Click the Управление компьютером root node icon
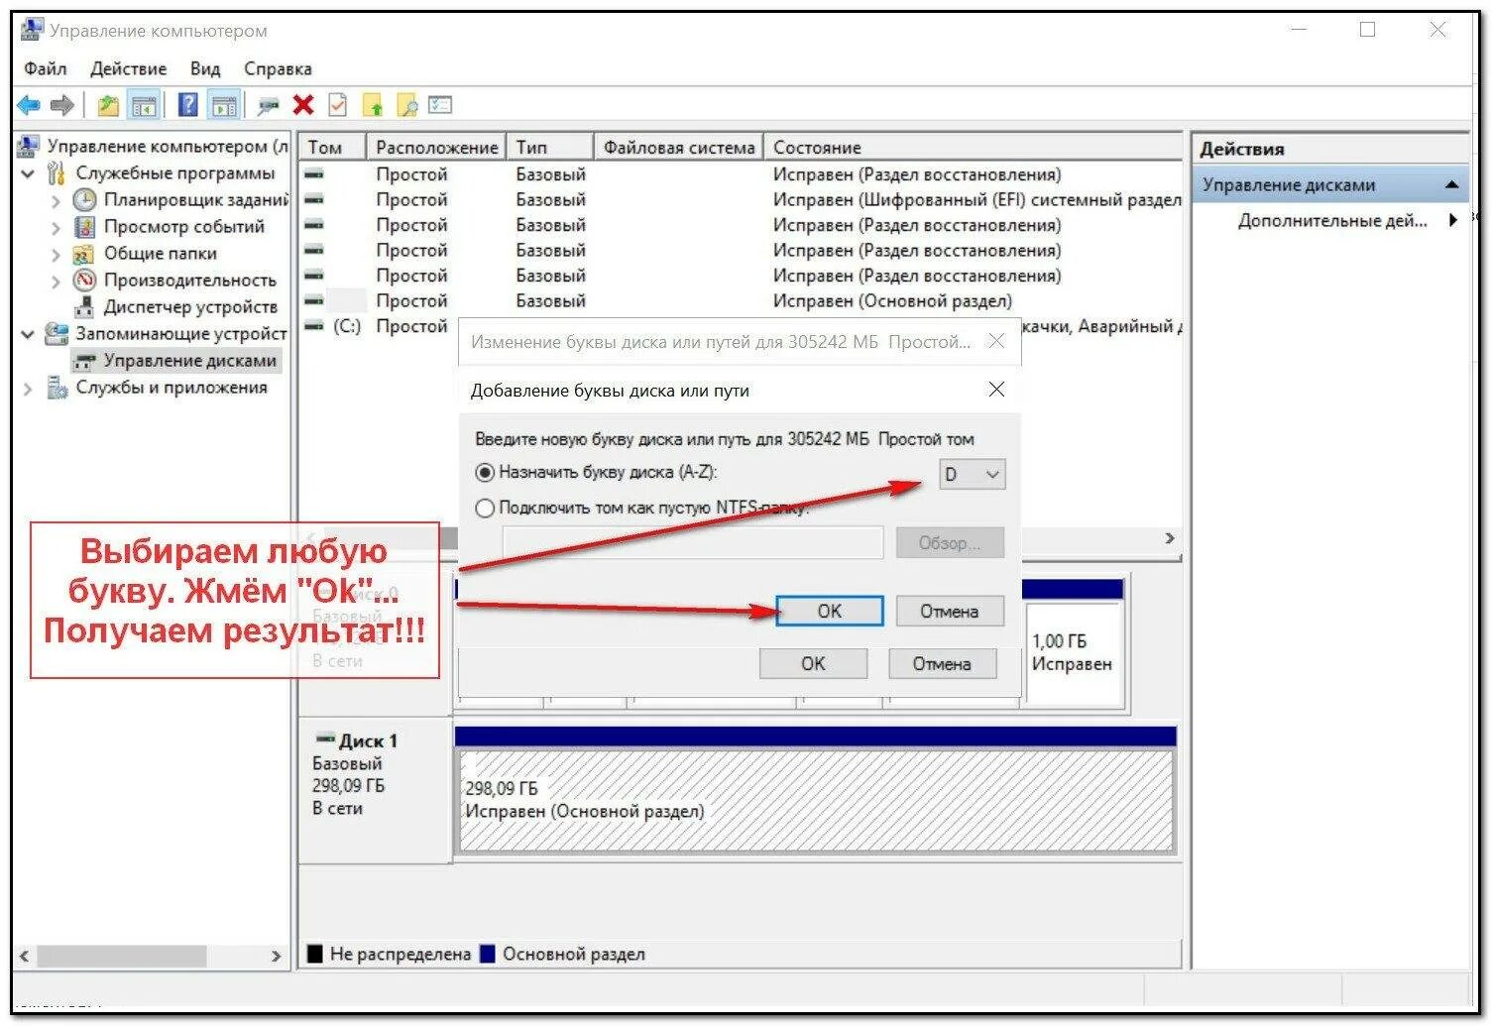The height and width of the screenshot is (1026, 1492). [x=29, y=147]
